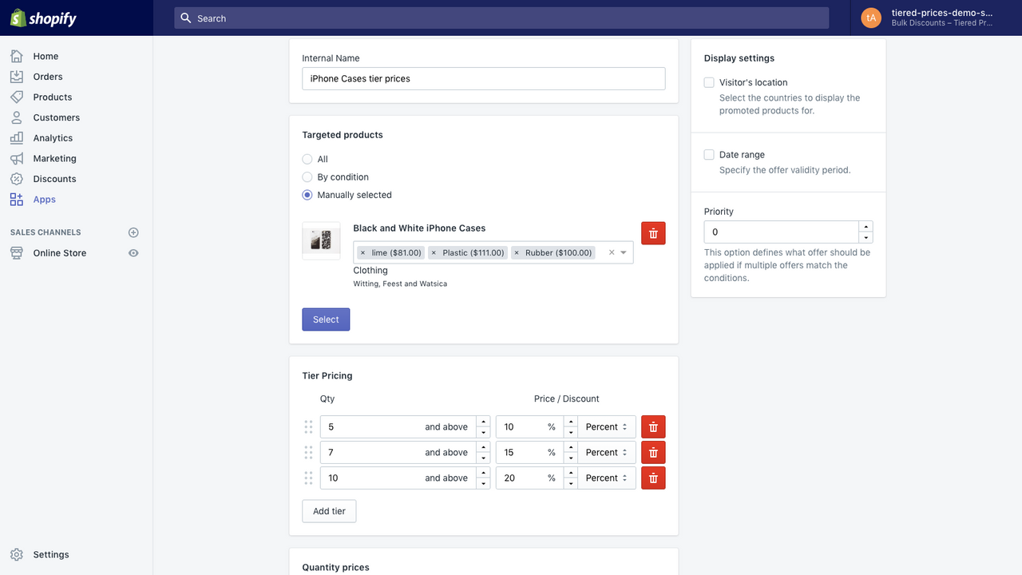Open the Percent dropdown in third tier
This screenshot has height=575, width=1022.
click(605, 478)
